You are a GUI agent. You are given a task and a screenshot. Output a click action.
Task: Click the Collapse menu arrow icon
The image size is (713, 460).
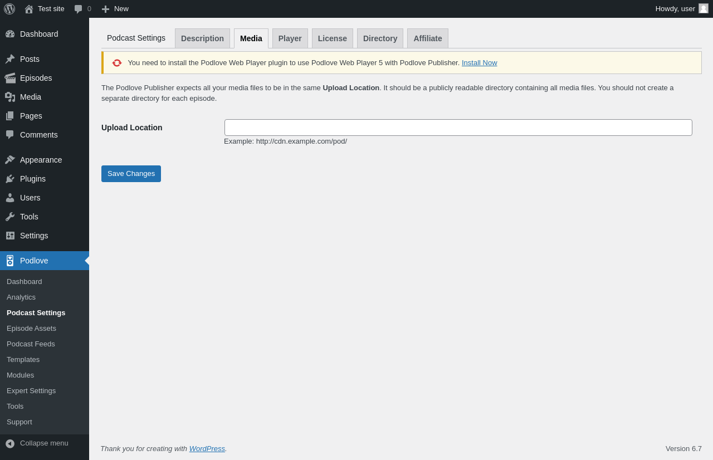point(10,444)
